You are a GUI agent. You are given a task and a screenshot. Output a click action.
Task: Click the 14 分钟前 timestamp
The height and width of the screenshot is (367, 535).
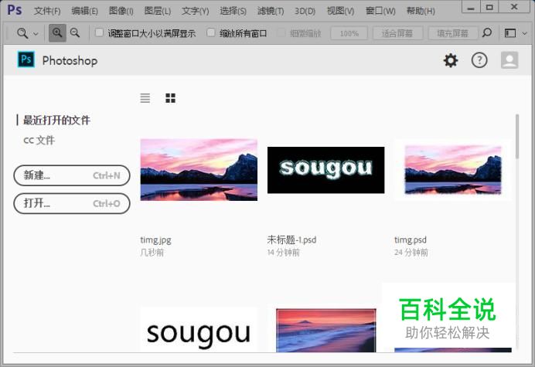(284, 253)
